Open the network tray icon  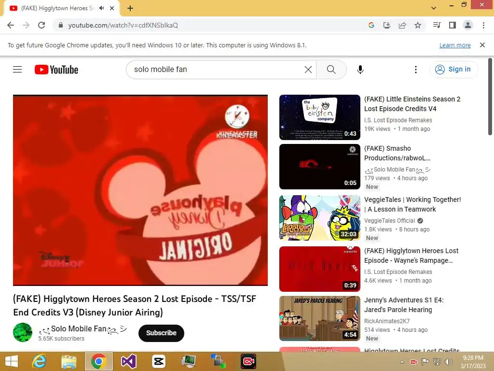pos(437,362)
